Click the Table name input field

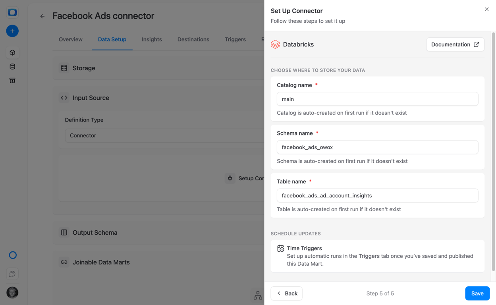pyautogui.click(x=377, y=195)
